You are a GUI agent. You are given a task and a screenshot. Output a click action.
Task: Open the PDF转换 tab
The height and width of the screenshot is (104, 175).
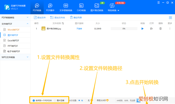[37, 7]
